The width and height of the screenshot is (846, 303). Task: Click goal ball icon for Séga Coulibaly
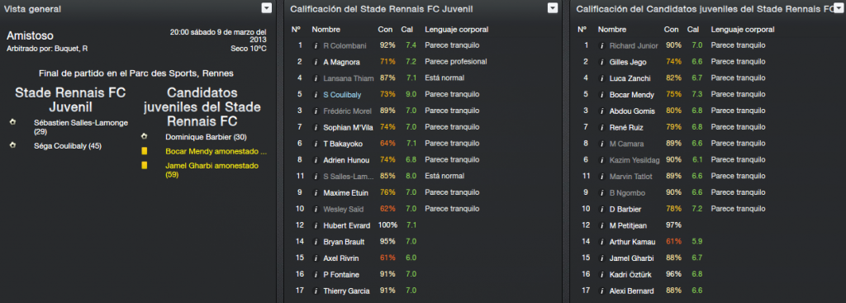pos(12,145)
